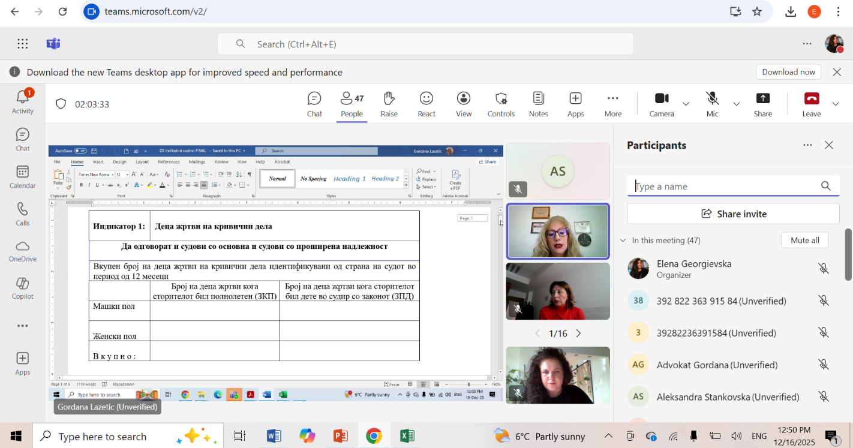Open the Activity notifications feed
Image resolution: width=853 pixels, height=448 pixels.
click(22, 101)
